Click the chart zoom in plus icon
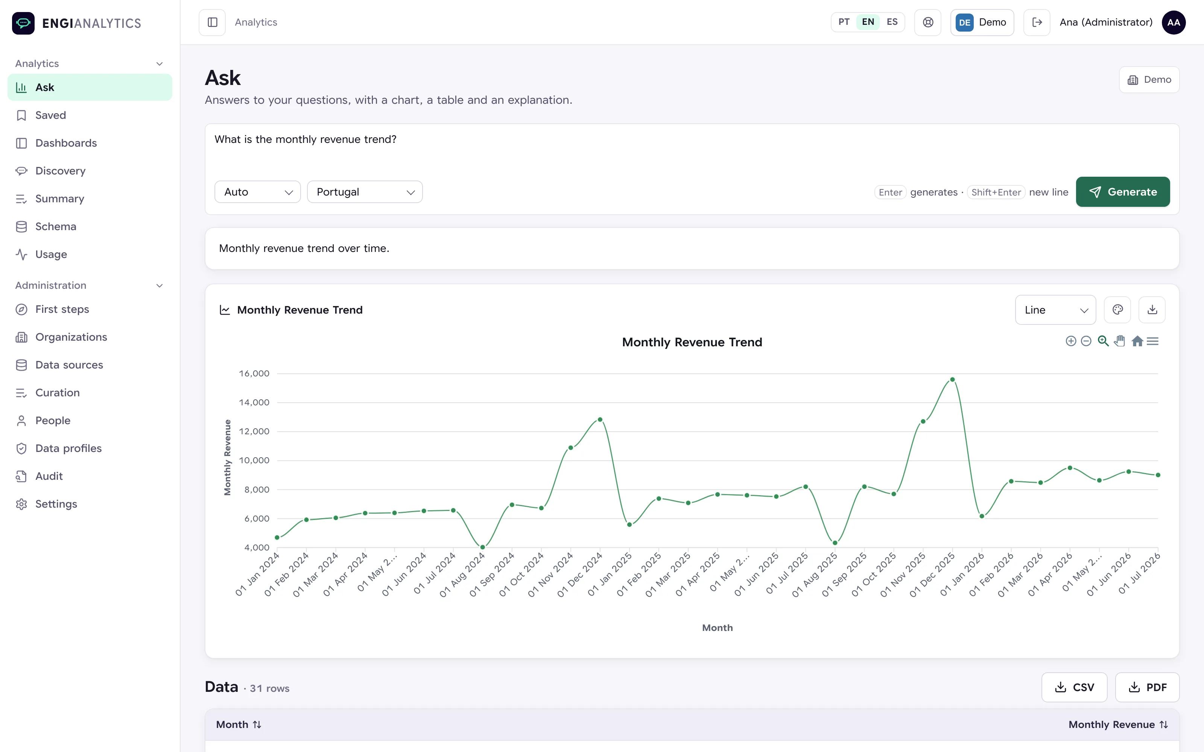1204x752 pixels. (1071, 341)
